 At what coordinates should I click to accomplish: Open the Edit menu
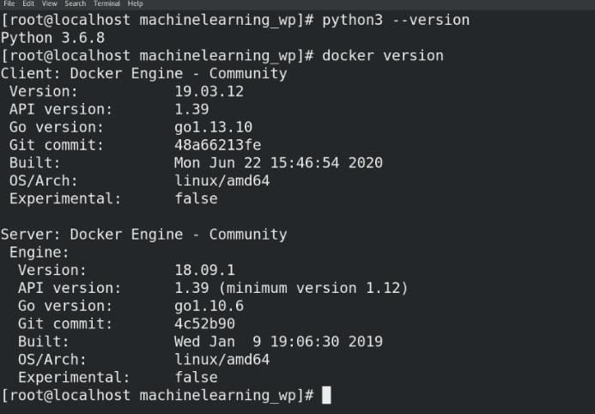(28, 3)
